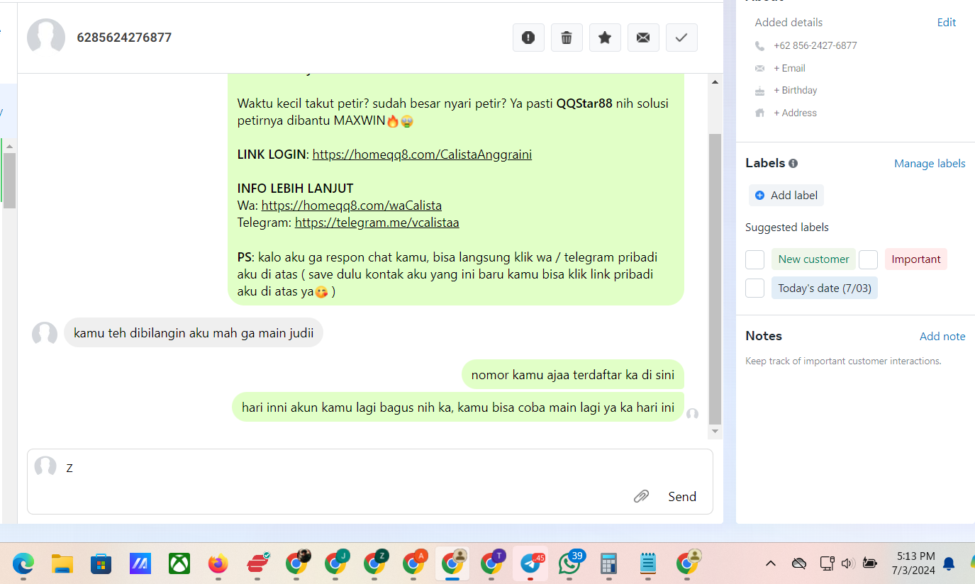This screenshot has height=584, width=975.
Task: Click the attachment paperclip icon
Action: click(x=641, y=496)
